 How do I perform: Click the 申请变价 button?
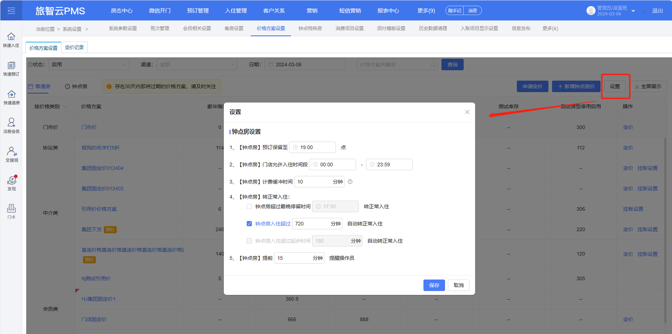coord(533,86)
